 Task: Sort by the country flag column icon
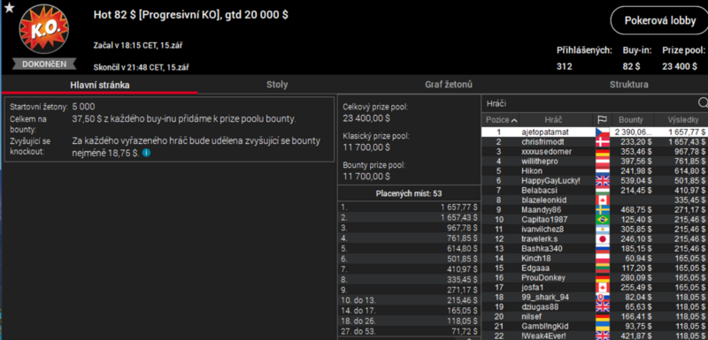point(602,120)
